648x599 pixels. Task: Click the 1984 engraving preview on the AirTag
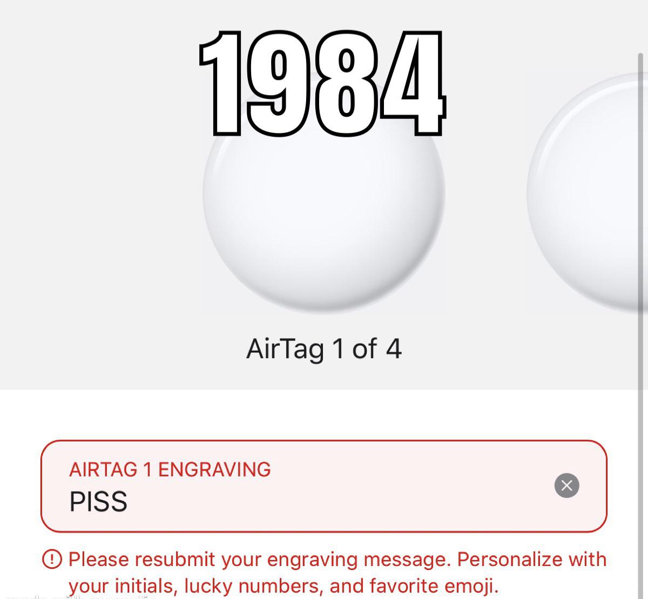tap(323, 84)
